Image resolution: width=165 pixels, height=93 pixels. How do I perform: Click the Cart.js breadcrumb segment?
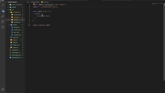pos(46,2)
